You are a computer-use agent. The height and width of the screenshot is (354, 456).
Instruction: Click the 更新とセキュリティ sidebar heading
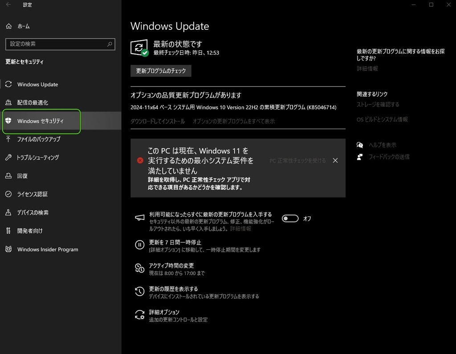coord(24,61)
